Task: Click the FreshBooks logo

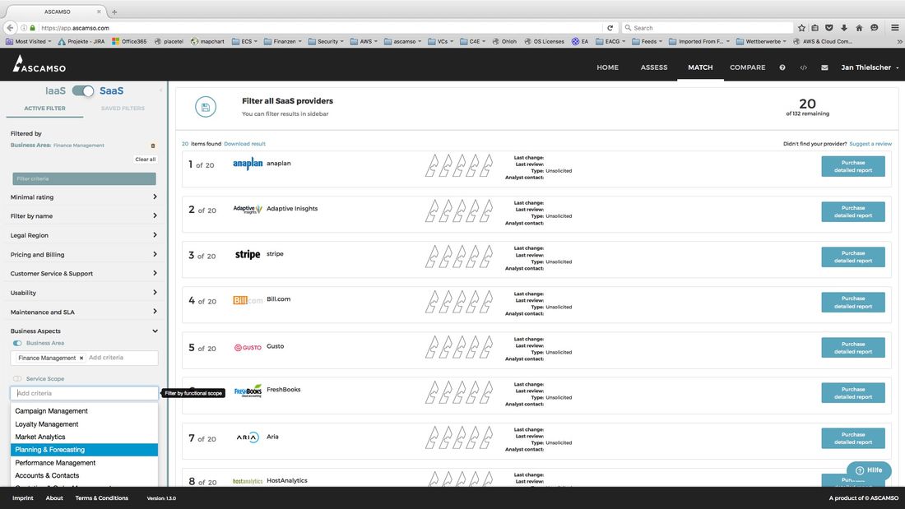Action: pos(248,391)
